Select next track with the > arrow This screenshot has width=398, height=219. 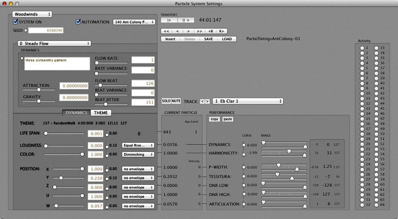tap(207, 102)
